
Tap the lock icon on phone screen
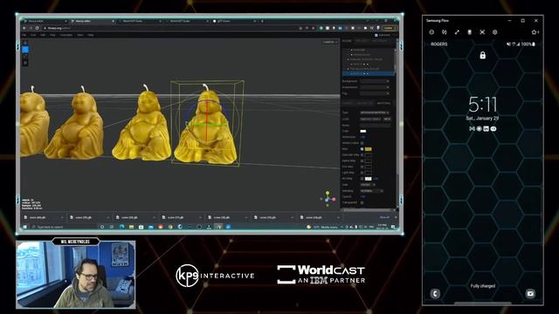(x=483, y=55)
